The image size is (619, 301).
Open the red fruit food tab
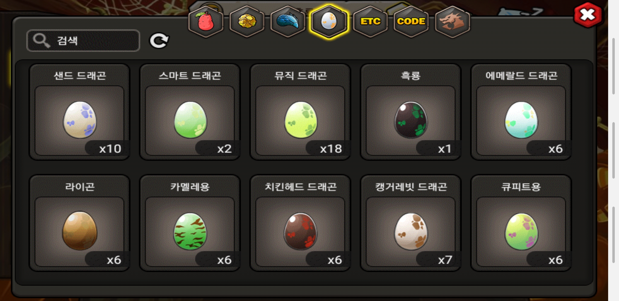pyautogui.click(x=206, y=22)
